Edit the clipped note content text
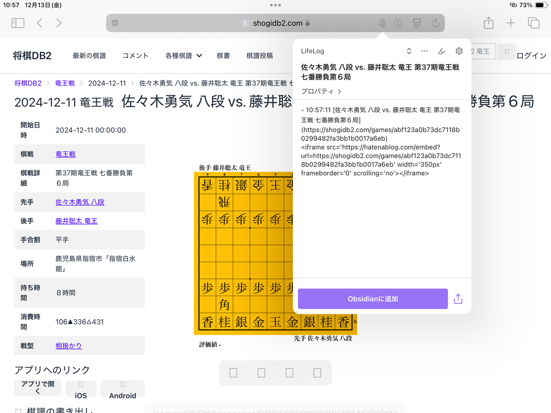551x413 pixels. [x=381, y=141]
